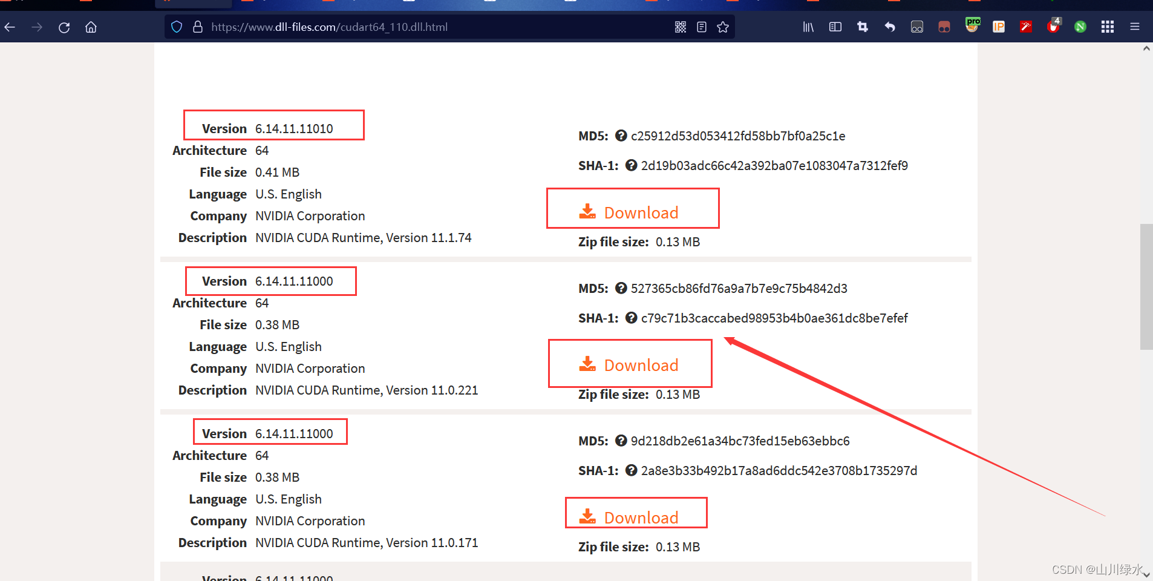Screen dimensions: 1153x581
Task: Reload the current page
Action: click(x=64, y=27)
